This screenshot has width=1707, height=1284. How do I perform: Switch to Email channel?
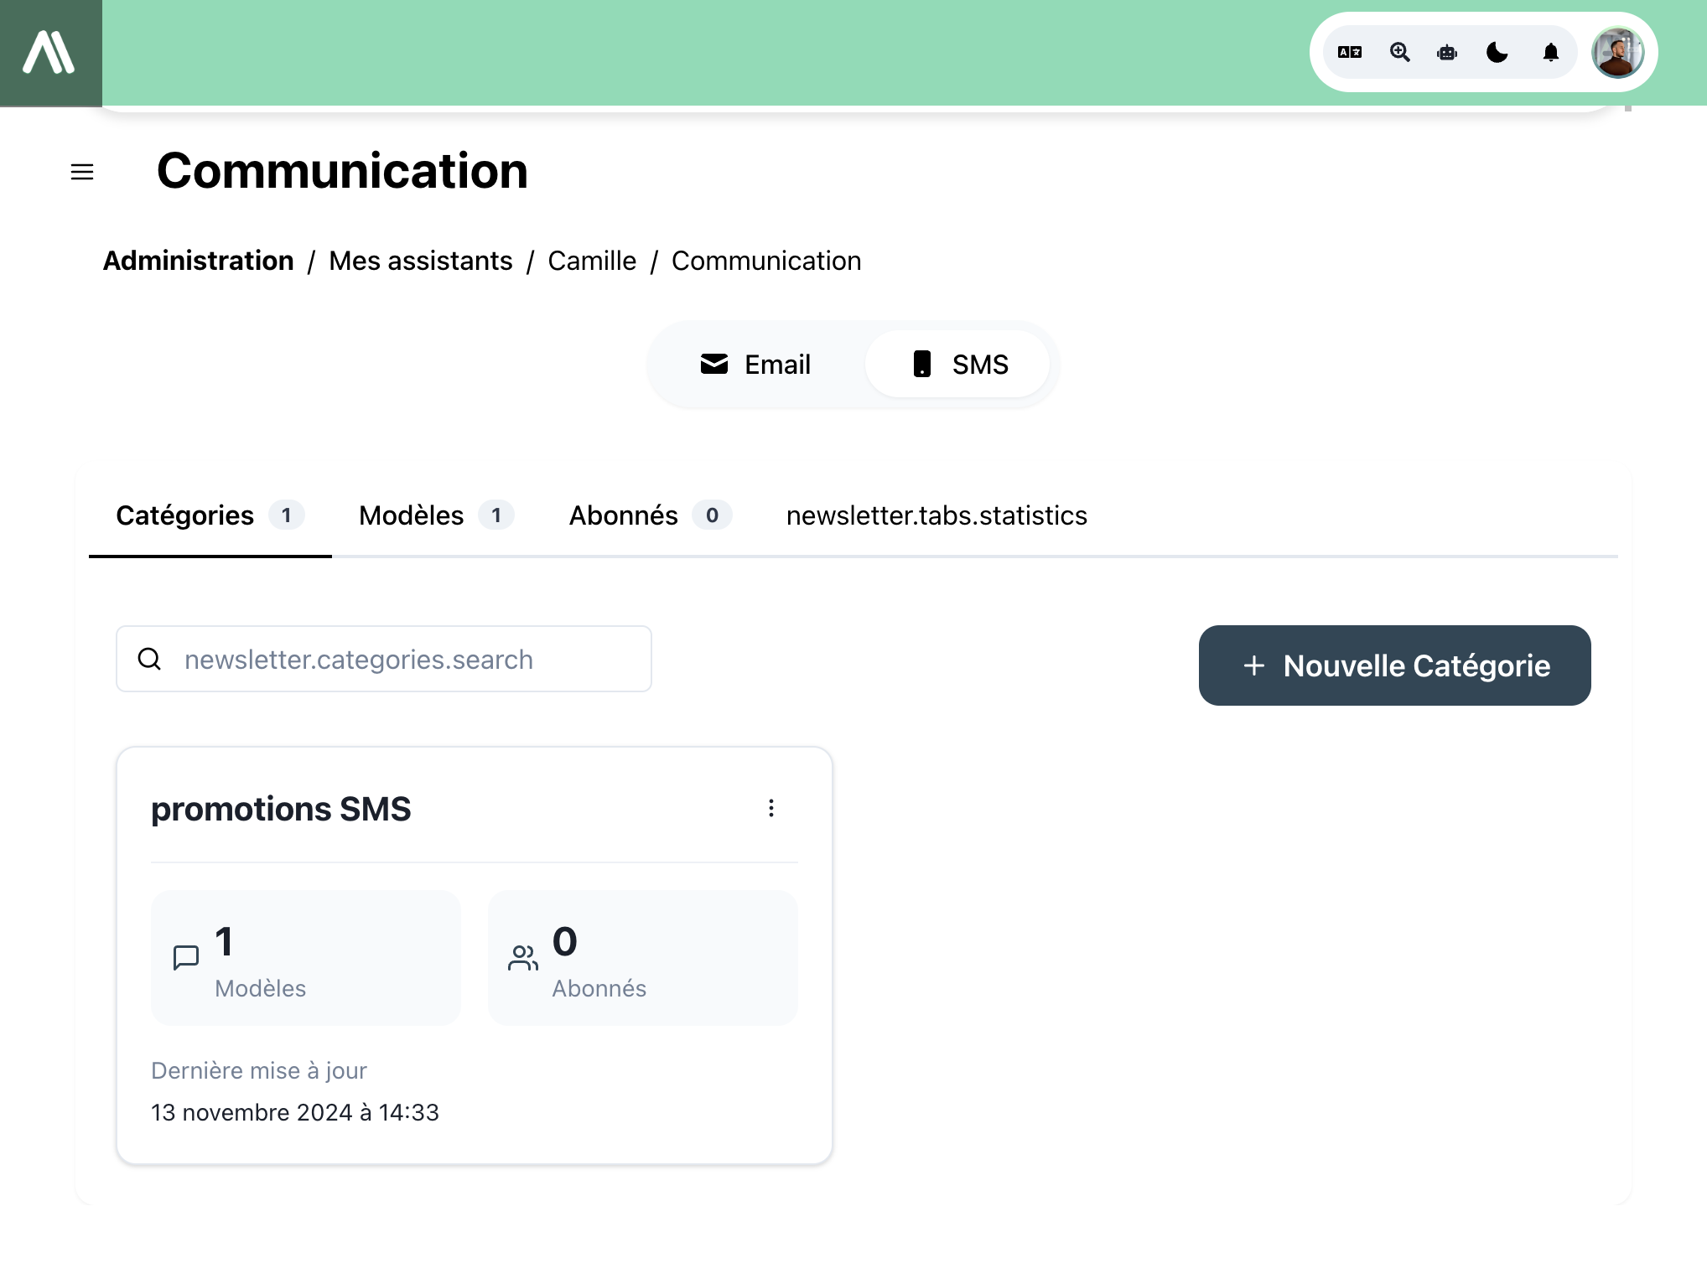(755, 365)
